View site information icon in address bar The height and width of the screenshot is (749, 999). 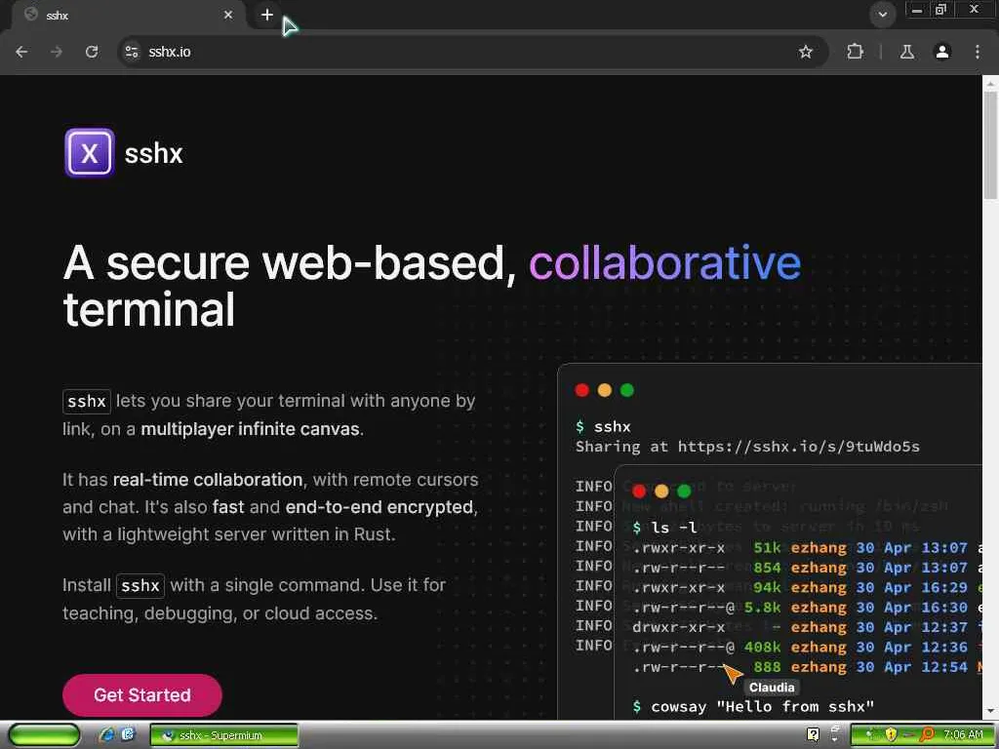(132, 52)
